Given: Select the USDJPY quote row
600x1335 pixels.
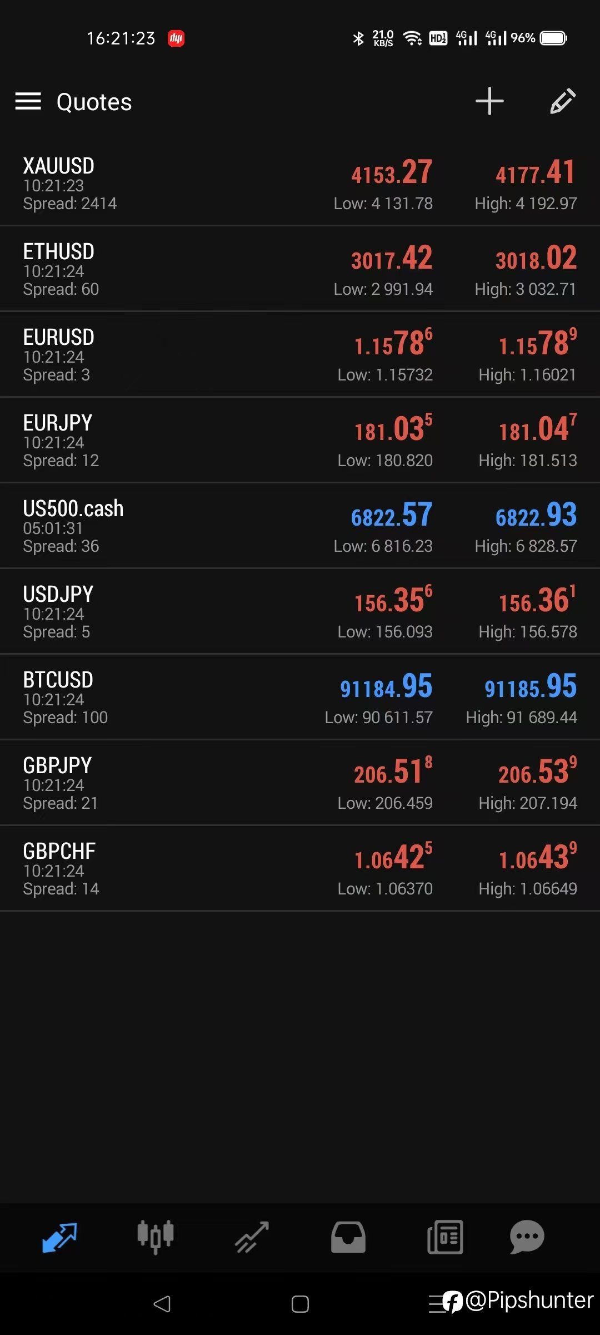Looking at the screenshot, I should (167, 612).
